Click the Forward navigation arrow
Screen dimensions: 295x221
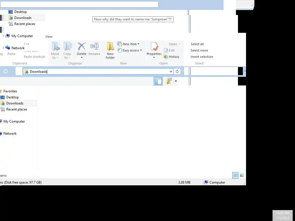point(5,71)
